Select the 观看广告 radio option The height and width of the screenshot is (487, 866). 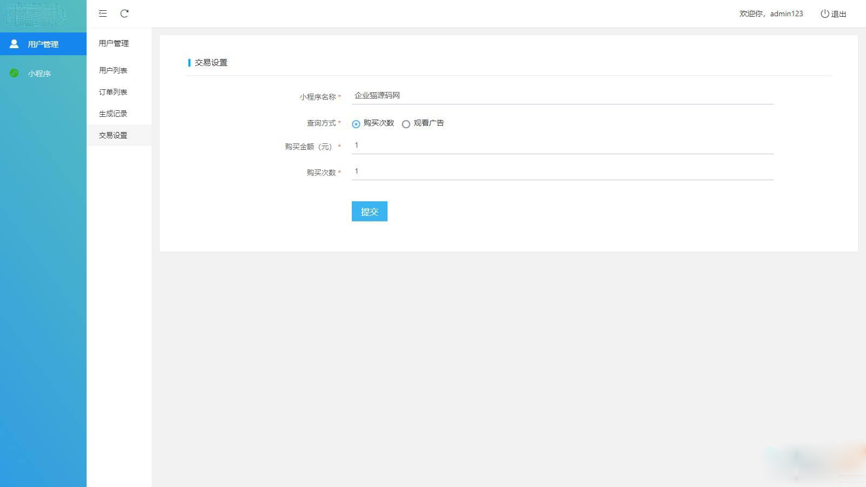[406, 124]
